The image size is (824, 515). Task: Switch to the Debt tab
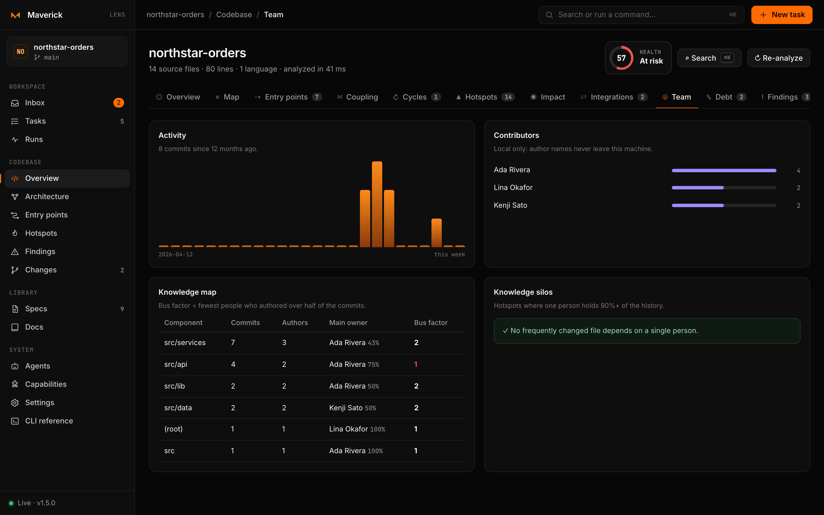726,97
